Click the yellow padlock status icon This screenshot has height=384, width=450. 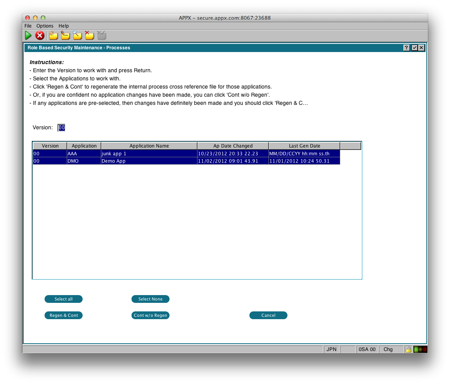click(408, 349)
